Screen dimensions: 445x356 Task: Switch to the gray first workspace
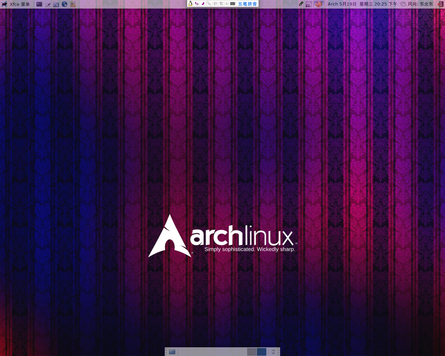coord(252,352)
